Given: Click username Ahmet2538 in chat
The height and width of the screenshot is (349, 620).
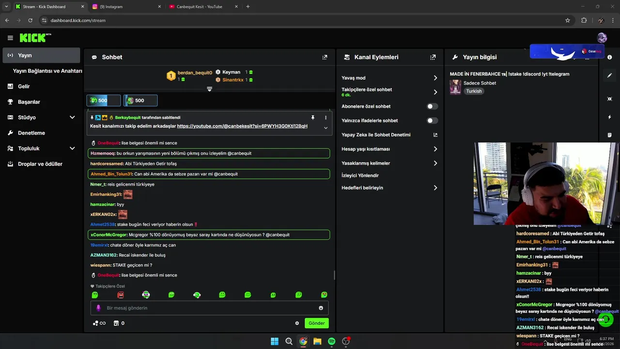Looking at the screenshot, I should pyautogui.click(x=102, y=224).
